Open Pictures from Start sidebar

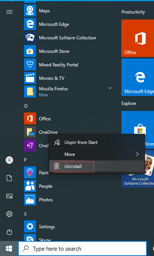9,196
